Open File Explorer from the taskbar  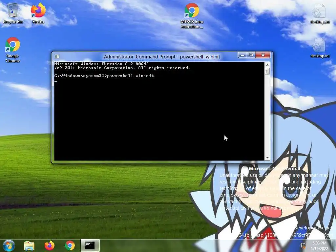(29, 245)
